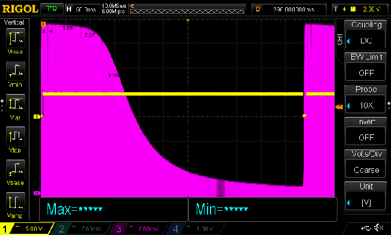391x235 pixels.
Task: Toggle the Invert OFF setting
Action: (x=365, y=131)
